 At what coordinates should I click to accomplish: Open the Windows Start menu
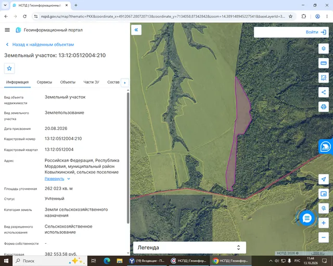(x=6, y=261)
